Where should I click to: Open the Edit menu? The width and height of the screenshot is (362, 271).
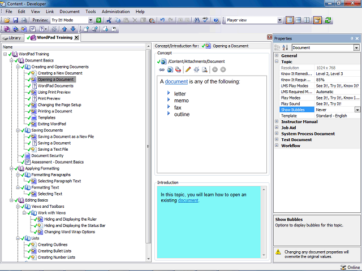(x=21, y=11)
